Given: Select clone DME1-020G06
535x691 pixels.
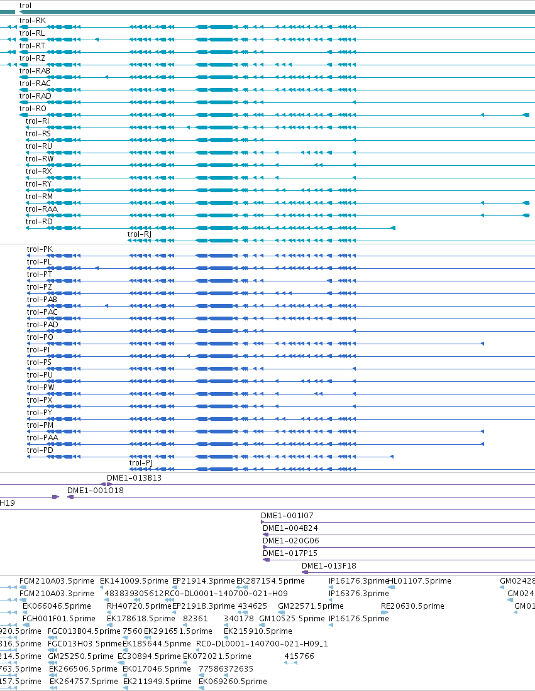Looking at the screenshot, I should (291, 541).
